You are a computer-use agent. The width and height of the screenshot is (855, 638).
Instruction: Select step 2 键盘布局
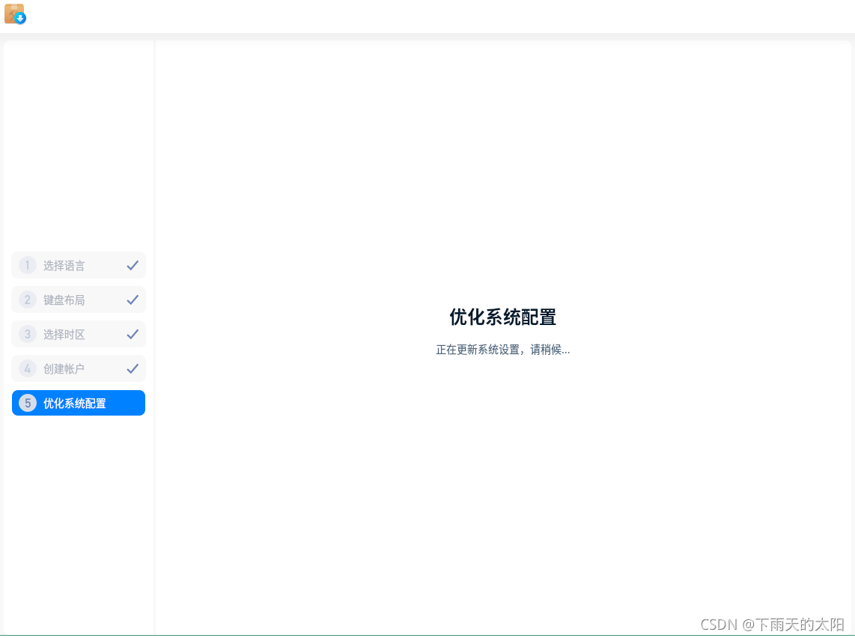click(x=79, y=300)
